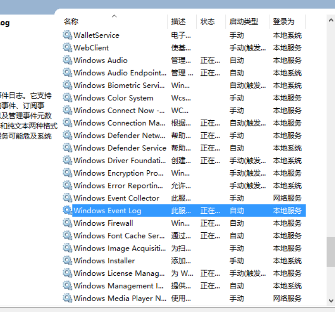Click the scroll up arrow of services list
The height and width of the screenshot is (312, 335).
click(331, 21)
